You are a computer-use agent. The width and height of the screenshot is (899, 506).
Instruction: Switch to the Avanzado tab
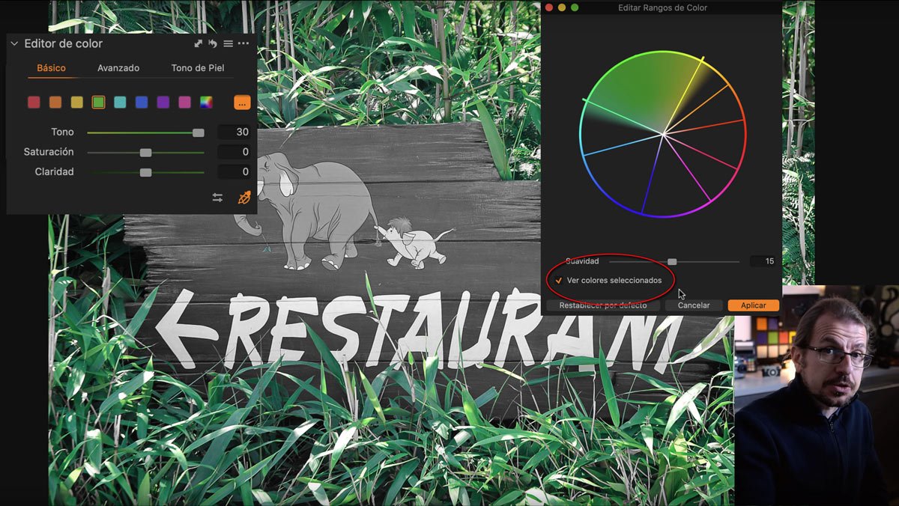pyautogui.click(x=118, y=68)
